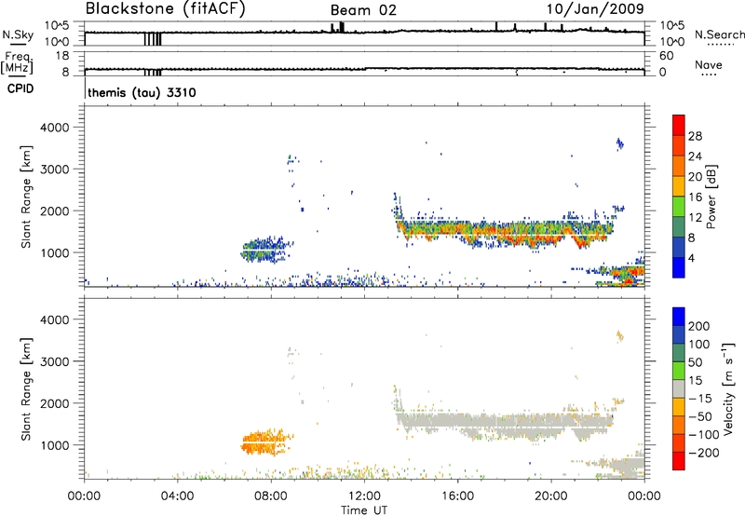The height and width of the screenshot is (516, 745).
Task: Click the 200 label on velocity colorbar
Action: [x=699, y=326]
